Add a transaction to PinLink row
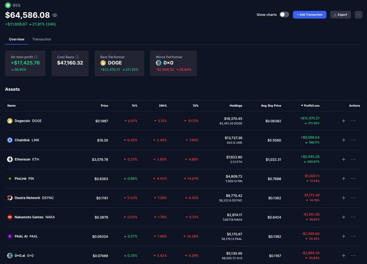This screenshot has width=367, height=264. (343, 179)
